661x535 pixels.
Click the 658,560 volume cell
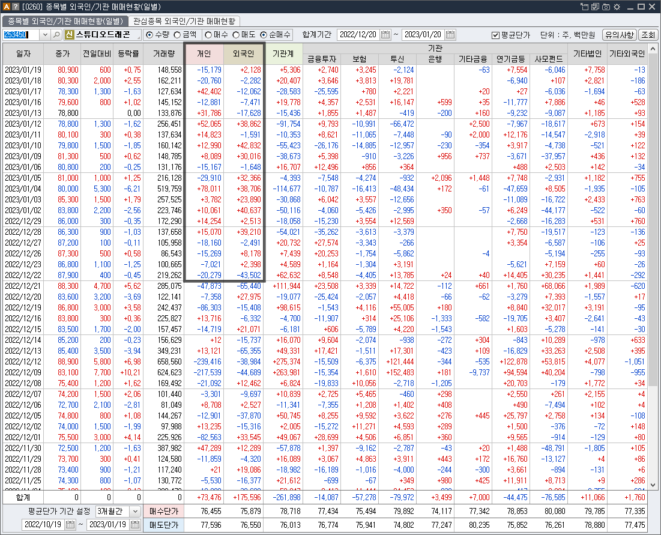click(x=163, y=361)
